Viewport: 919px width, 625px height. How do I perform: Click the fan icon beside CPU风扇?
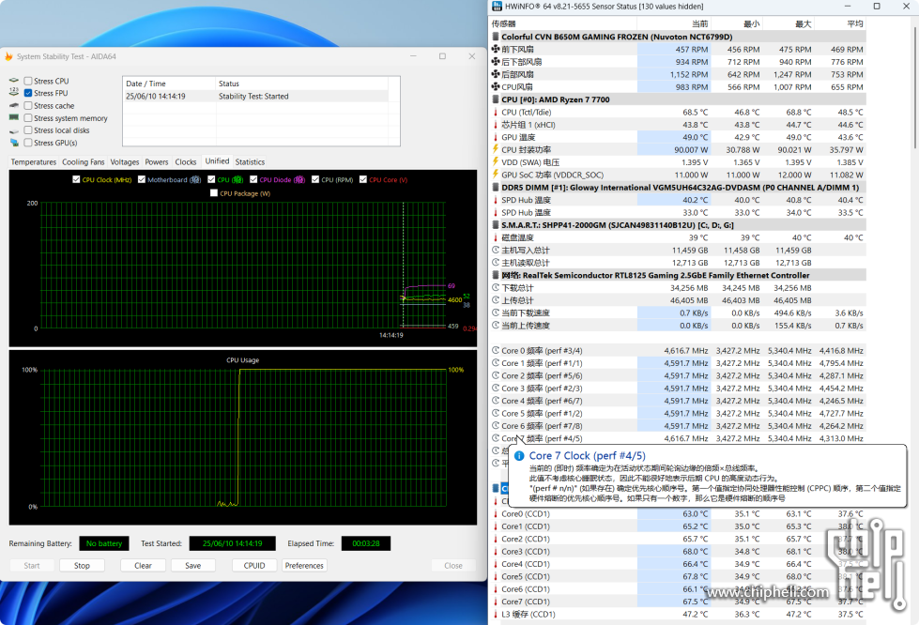[x=496, y=86]
